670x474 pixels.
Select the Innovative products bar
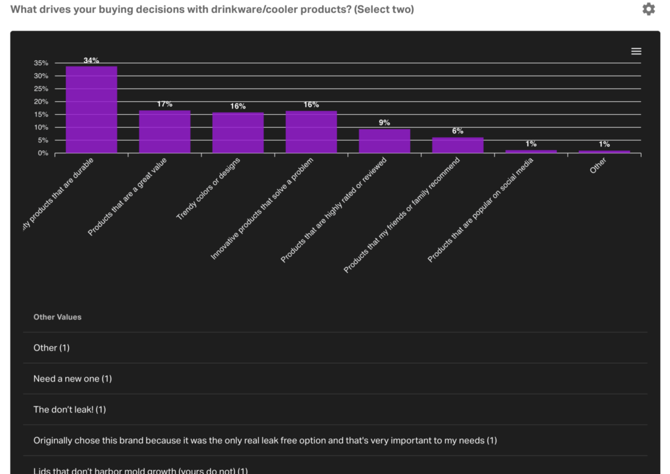(311, 132)
